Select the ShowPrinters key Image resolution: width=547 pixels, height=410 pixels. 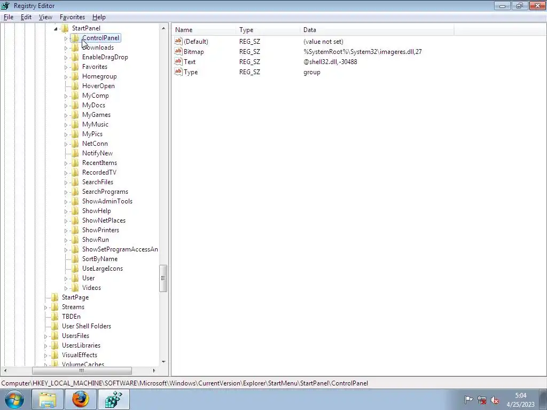(100, 230)
